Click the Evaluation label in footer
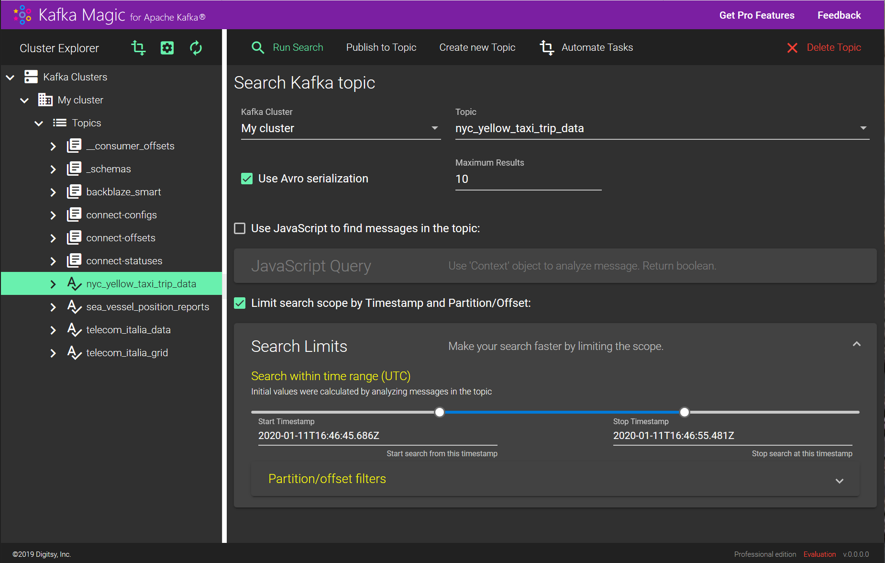 (x=819, y=554)
